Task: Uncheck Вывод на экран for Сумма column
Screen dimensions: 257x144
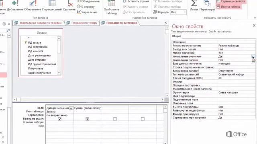Action: pyautogui.click(x=88, y=119)
